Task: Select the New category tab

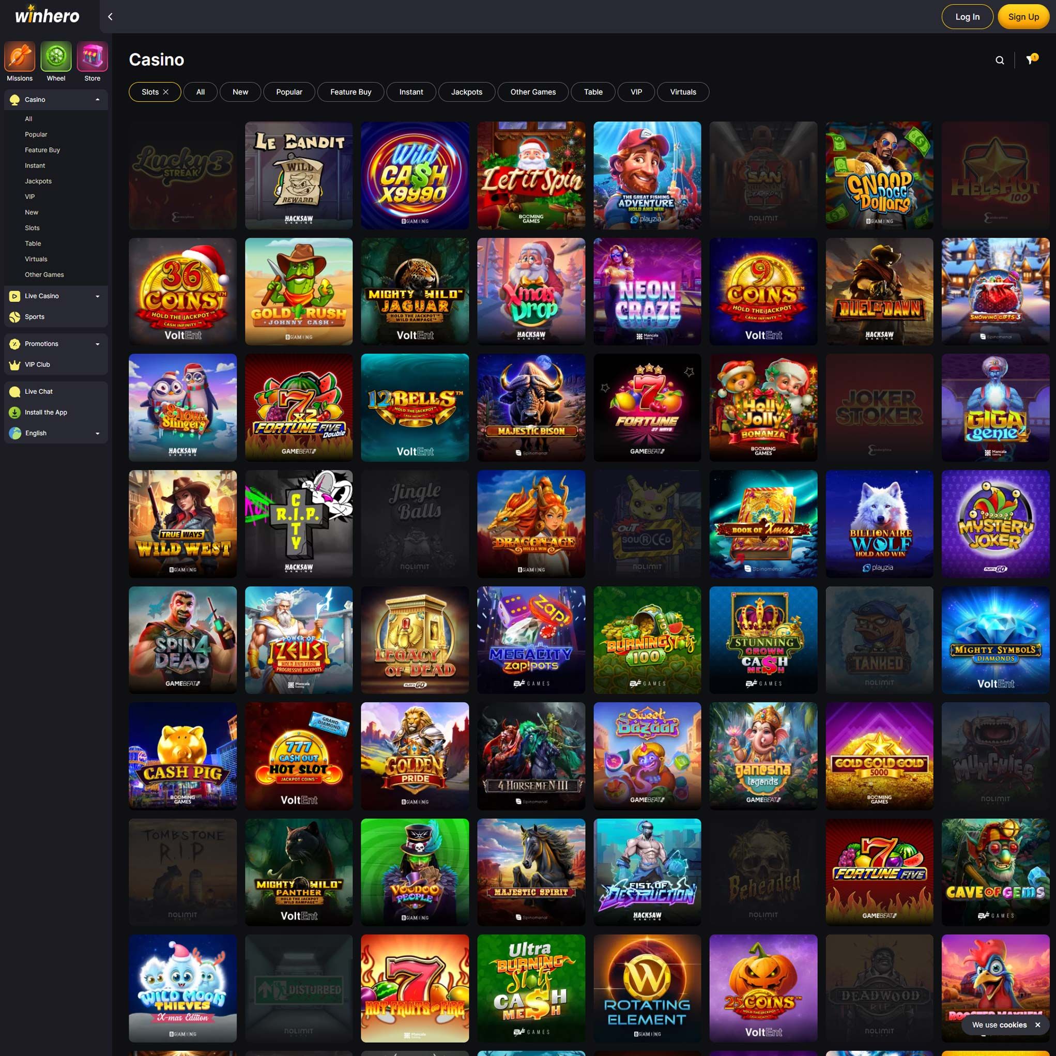Action: pos(240,92)
